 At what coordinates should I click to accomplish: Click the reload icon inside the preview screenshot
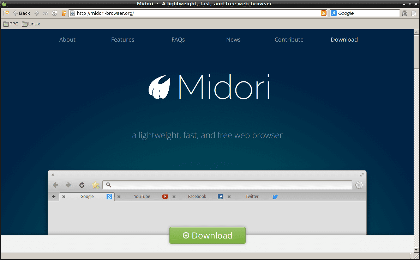[x=82, y=185]
